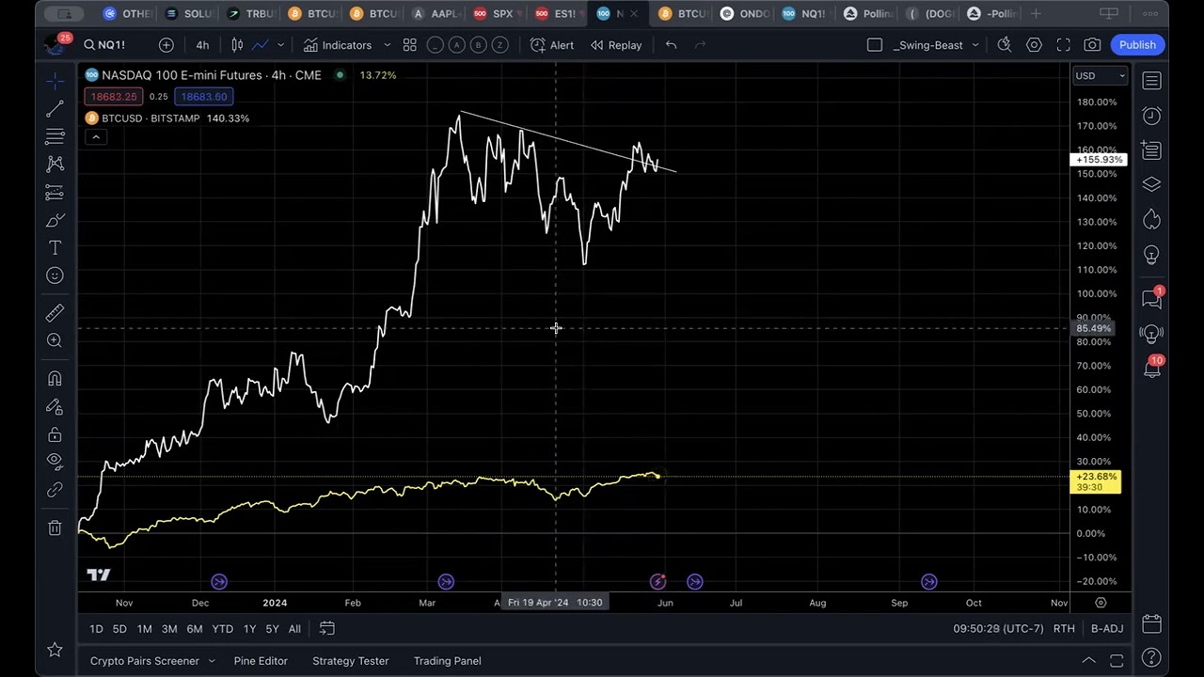Open the Watchlist panel
This screenshot has width=1204, height=677.
[1152, 81]
